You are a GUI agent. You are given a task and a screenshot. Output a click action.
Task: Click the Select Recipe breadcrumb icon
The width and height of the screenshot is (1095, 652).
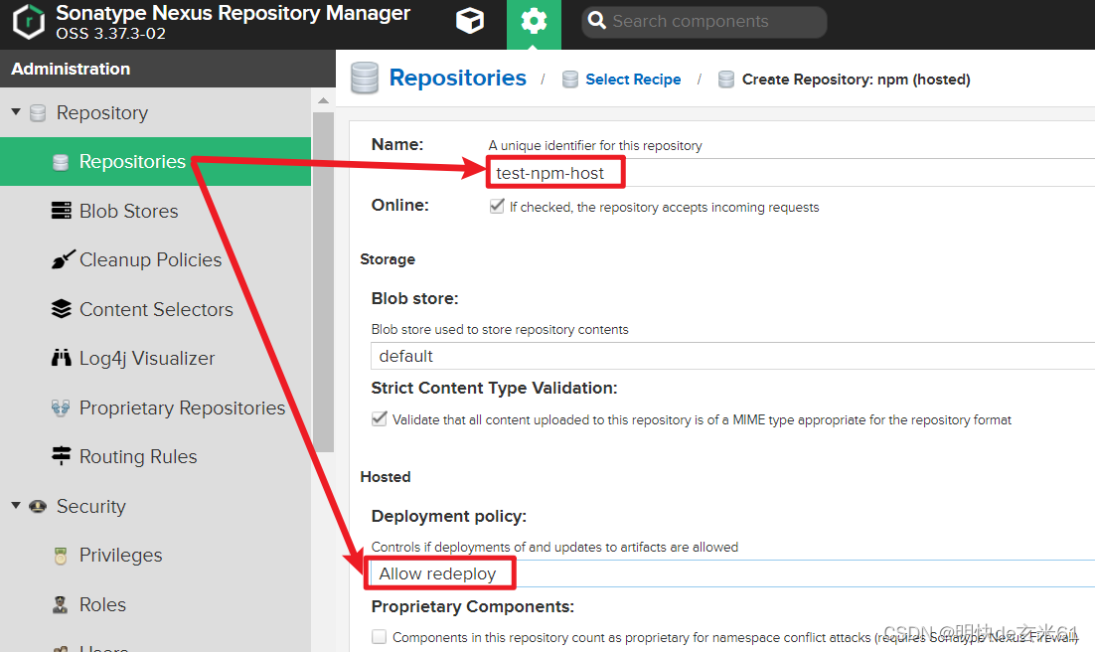pos(570,79)
